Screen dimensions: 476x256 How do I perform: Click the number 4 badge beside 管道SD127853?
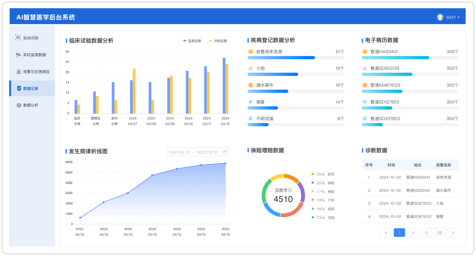tap(364, 102)
